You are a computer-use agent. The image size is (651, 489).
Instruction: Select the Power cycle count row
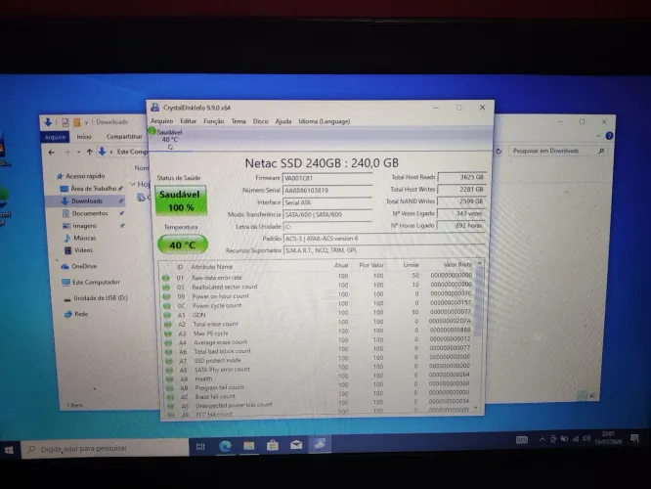pyautogui.click(x=318, y=305)
